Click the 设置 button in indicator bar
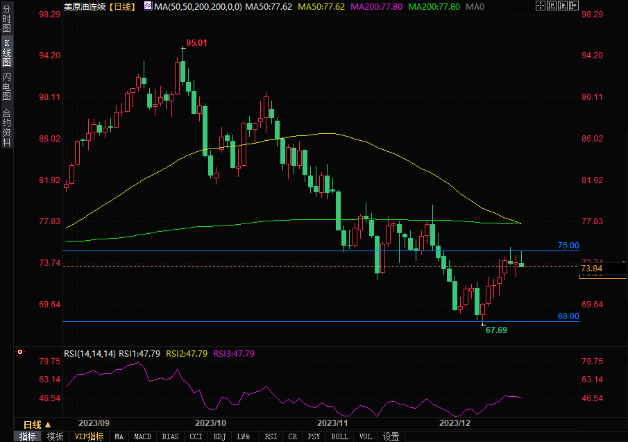Image resolution: width=628 pixels, height=442 pixels. (x=391, y=436)
